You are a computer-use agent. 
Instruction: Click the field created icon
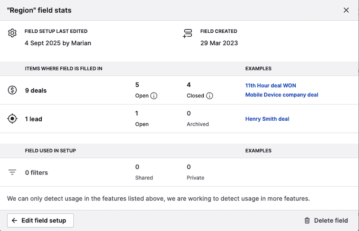pos(188,33)
